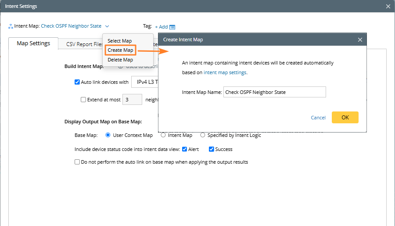
Task: Uncheck the Alert status code checkbox
Action: click(185, 149)
